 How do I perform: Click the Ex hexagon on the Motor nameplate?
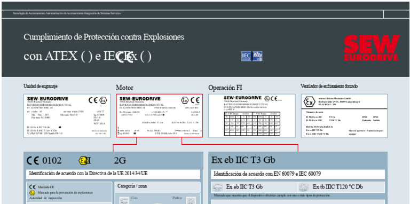pyautogui.click(x=185, y=100)
